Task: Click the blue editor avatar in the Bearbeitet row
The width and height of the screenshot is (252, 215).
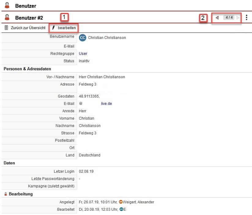Action: [121, 209]
